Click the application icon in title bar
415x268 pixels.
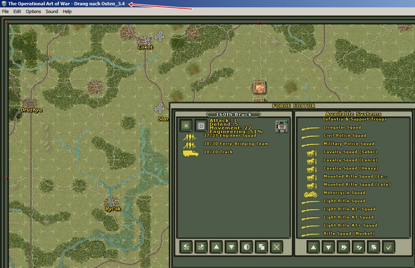coord(4,4)
